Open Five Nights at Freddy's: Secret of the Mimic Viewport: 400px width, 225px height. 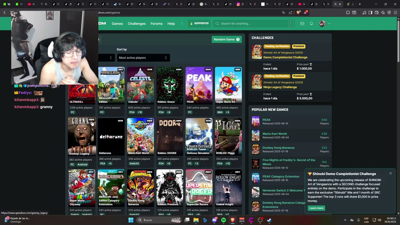289,162
